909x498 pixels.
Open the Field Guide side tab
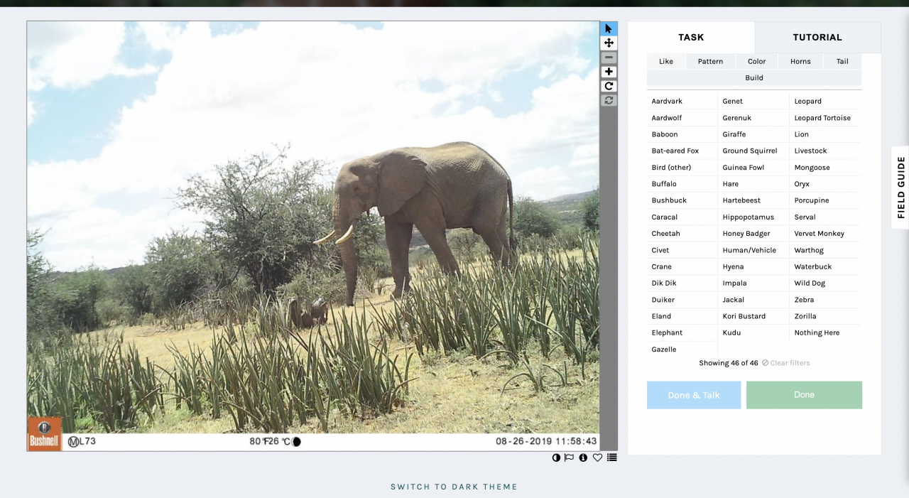pos(900,188)
